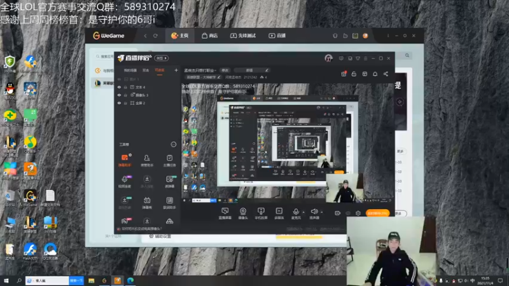Open the 360压缩 desktop shortcut
509x286 pixels.
tap(50, 224)
